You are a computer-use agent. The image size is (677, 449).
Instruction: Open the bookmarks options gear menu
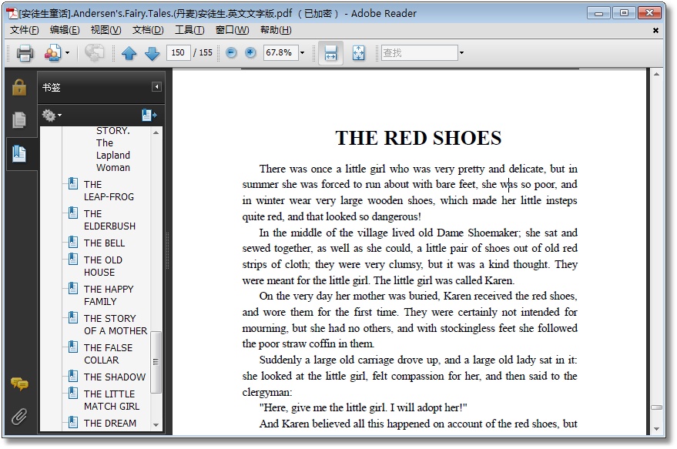(x=52, y=116)
